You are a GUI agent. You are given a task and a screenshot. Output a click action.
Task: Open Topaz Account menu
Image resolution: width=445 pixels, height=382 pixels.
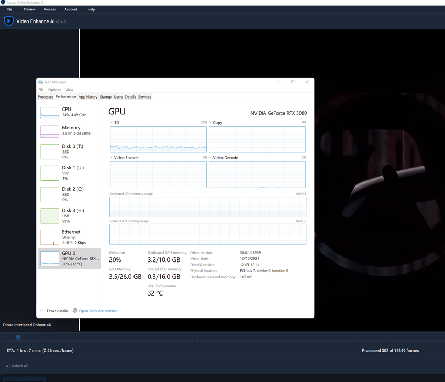(71, 9)
